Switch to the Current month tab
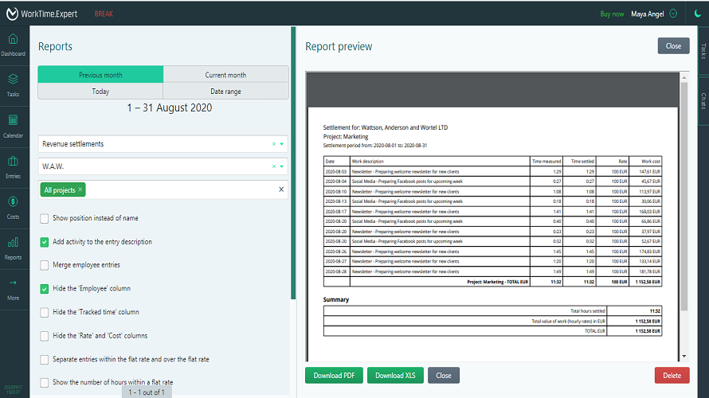 [225, 75]
